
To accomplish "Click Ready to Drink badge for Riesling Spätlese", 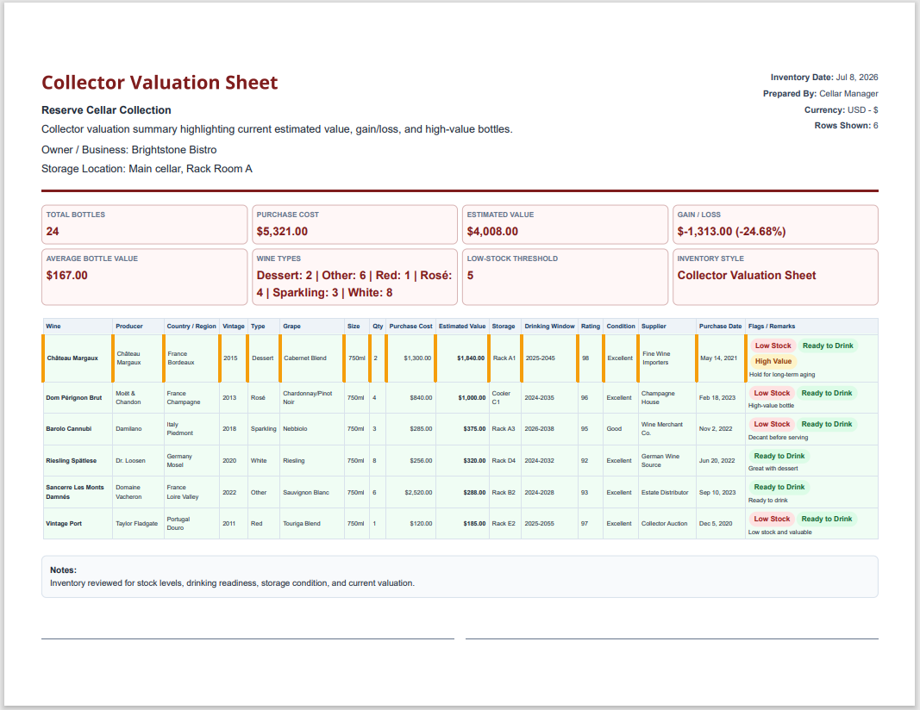I will point(779,456).
